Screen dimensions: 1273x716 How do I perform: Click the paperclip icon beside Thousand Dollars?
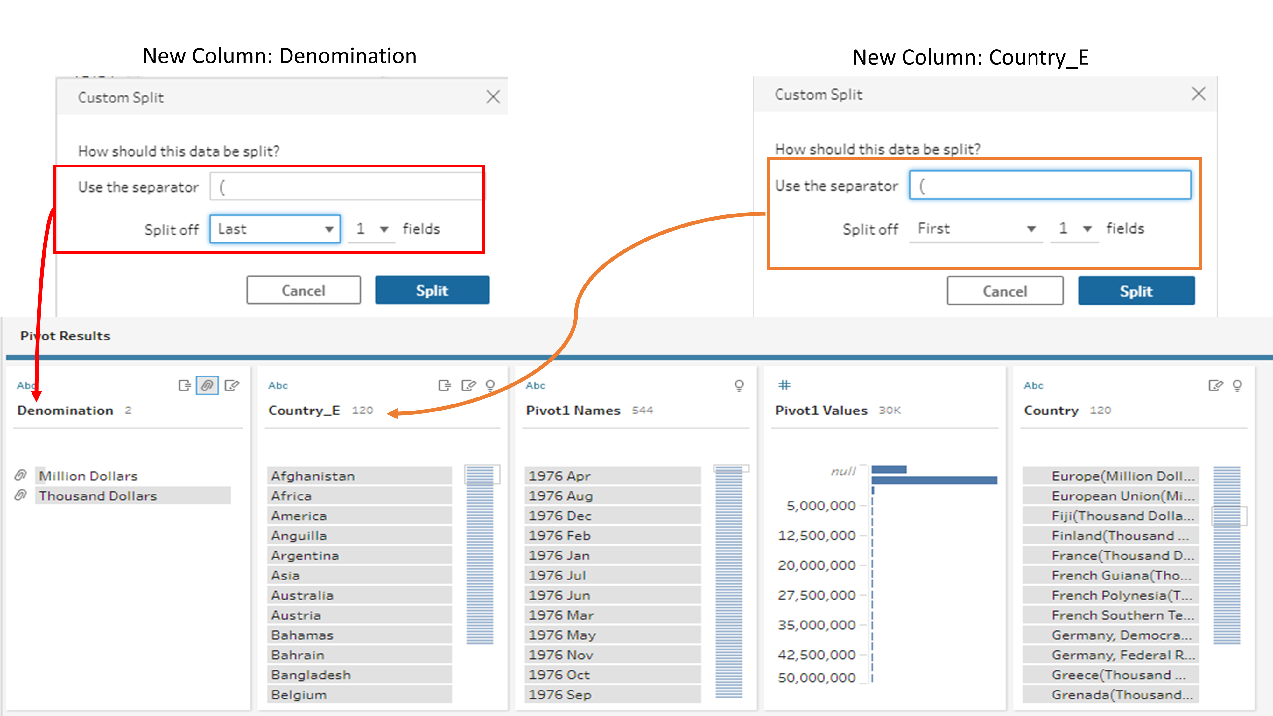20,495
